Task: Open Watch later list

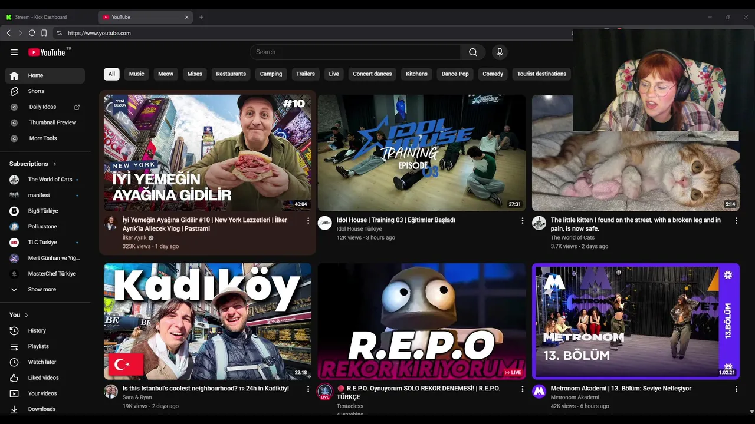Action: coord(45,362)
